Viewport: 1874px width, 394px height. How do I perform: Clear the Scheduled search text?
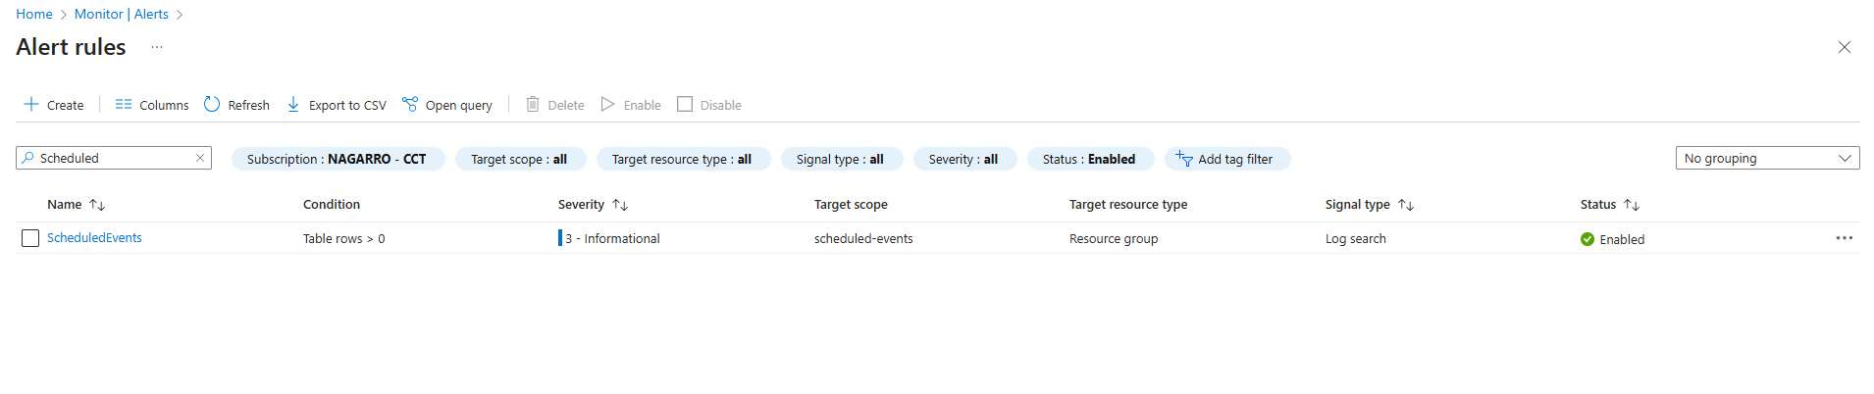tap(200, 158)
